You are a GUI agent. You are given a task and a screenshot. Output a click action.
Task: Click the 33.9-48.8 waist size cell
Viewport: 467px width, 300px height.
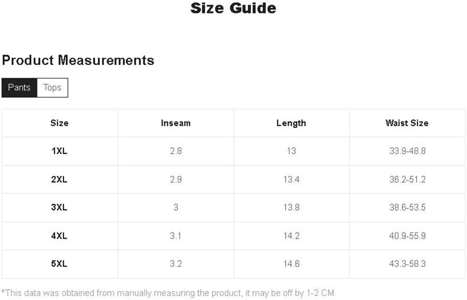pos(407,151)
